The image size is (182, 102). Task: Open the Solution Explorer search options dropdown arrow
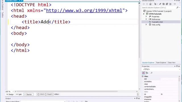tap(179, 8)
